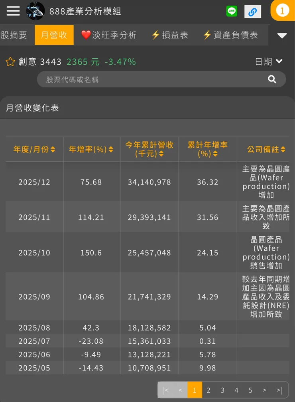The width and height of the screenshot is (295, 402).
Task: Click the 月營收變化表 heading
Action: tap(32, 108)
